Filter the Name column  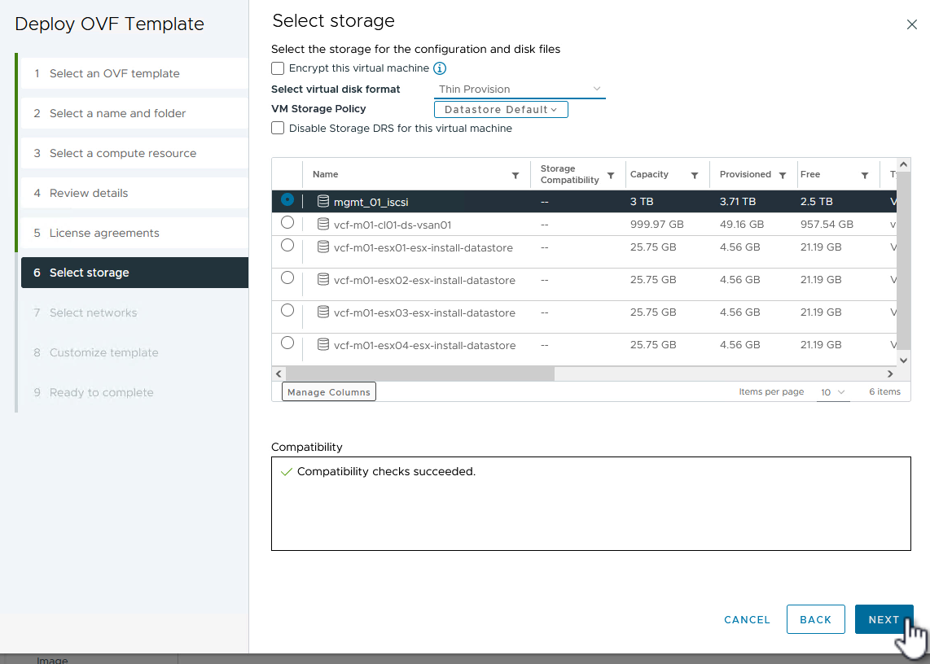tap(515, 175)
